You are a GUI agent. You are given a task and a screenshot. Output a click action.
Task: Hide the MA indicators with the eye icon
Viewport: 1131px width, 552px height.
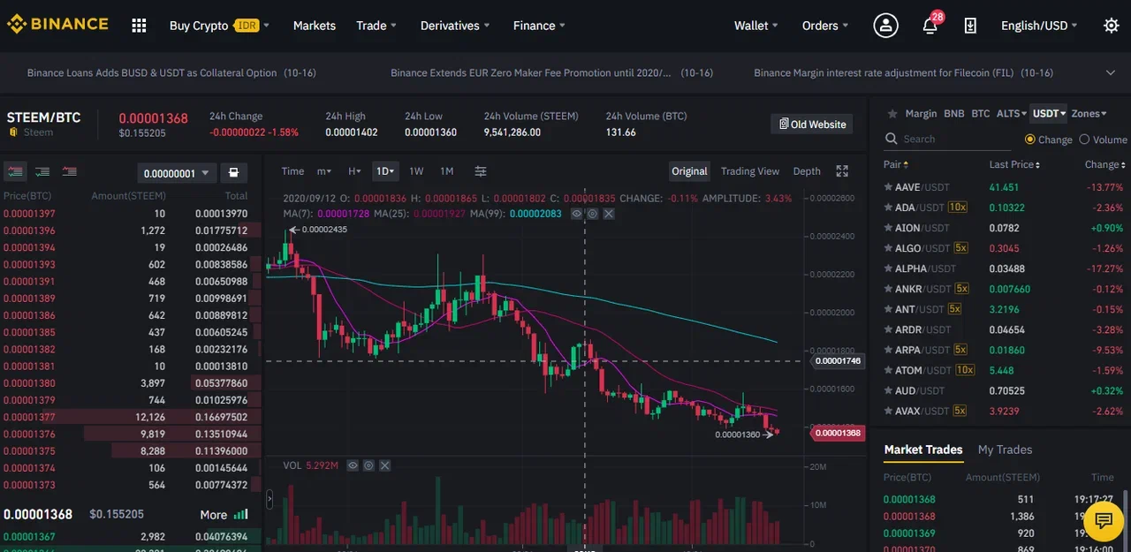pyautogui.click(x=576, y=213)
